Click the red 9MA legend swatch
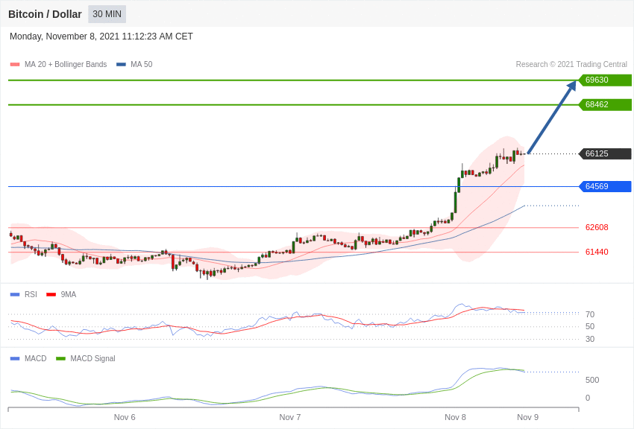 point(51,295)
